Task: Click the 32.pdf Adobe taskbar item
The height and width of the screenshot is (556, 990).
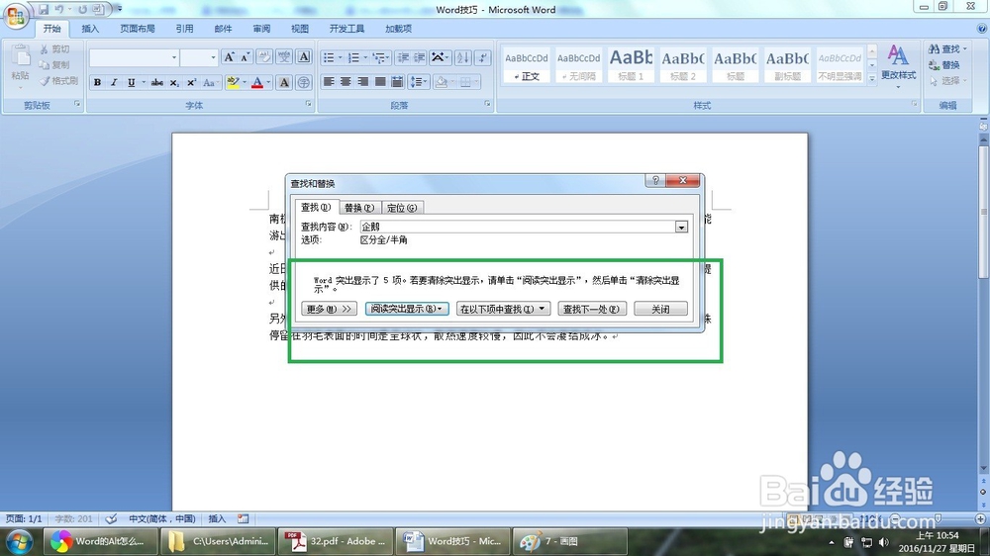Action: (336, 541)
